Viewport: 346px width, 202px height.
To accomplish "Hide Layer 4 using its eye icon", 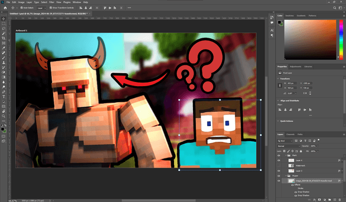I will (x=279, y=161).
